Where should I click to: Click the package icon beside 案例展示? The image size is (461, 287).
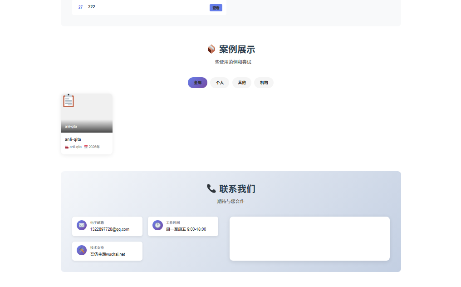click(211, 49)
